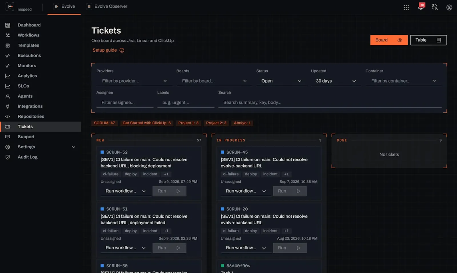This screenshot has width=457, height=273.
Task: Open the apps grid menu icon
Action: click(406, 7)
